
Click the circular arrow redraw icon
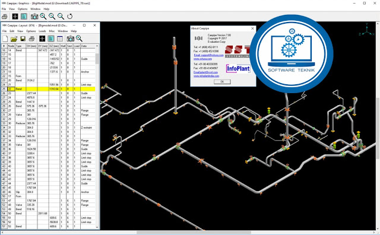point(70,17)
